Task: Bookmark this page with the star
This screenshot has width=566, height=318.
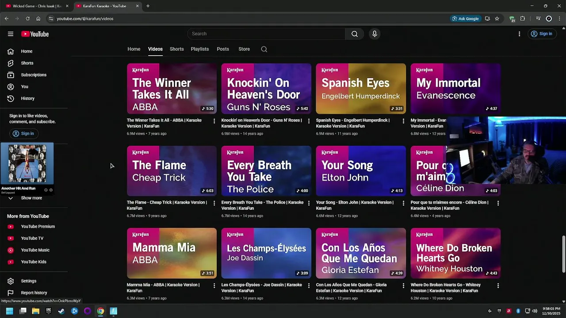Action: pyautogui.click(x=497, y=19)
